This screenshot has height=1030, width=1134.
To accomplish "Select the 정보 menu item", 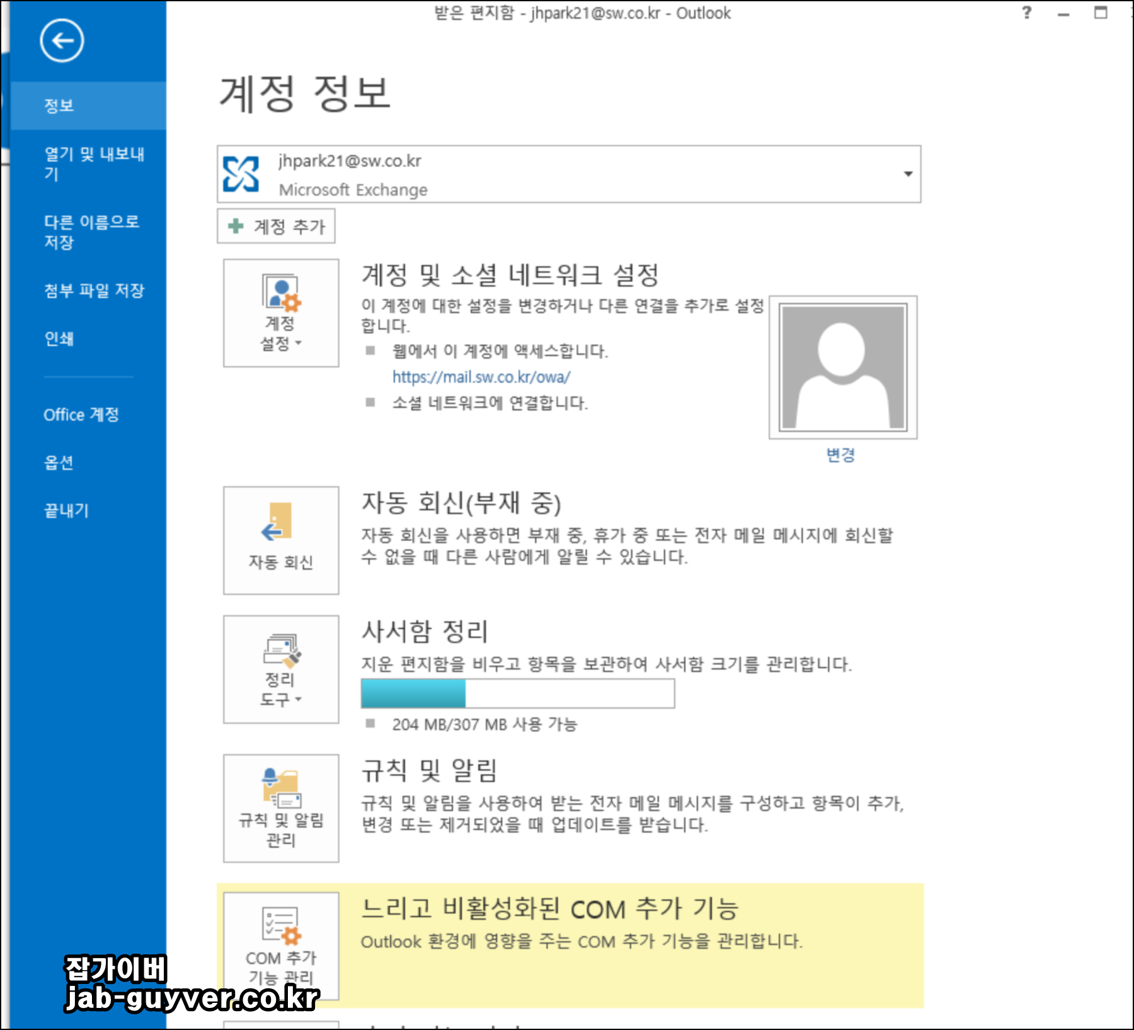I will click(x=88, y=105).
